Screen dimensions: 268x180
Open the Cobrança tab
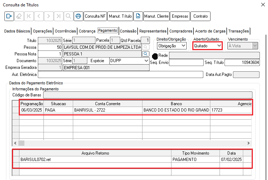click(87, 31)
